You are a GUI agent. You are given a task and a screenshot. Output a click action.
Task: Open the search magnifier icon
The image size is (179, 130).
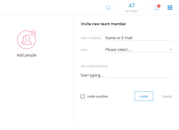pyautogui.click(x=108, y=8)
